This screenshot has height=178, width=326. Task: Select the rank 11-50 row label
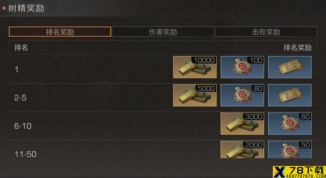coord(26,154)
